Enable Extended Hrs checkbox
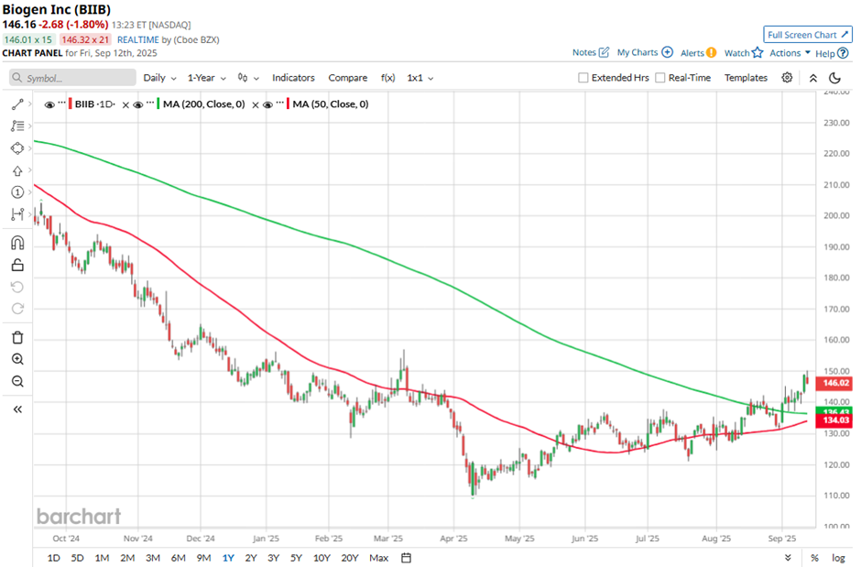861x567 pixels. point(583,78)
